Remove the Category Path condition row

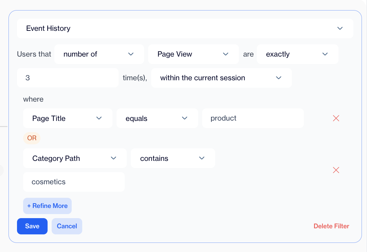coord(336,170)
